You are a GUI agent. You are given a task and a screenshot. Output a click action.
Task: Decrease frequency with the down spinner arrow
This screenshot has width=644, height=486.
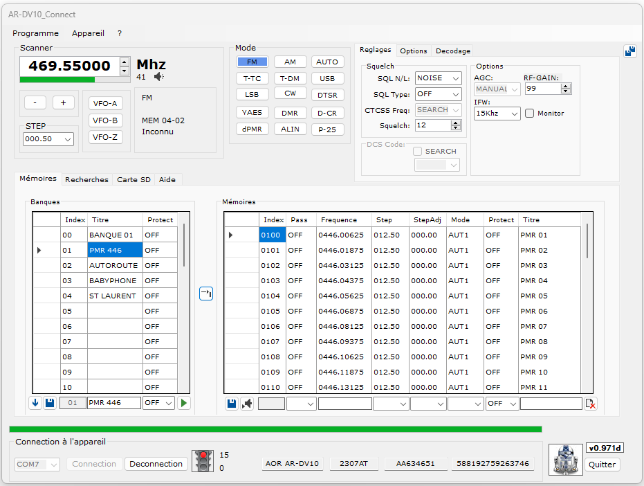point(125,71)
